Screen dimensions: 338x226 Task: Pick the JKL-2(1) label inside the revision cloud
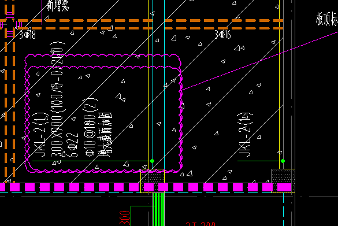tap(40, 135)
